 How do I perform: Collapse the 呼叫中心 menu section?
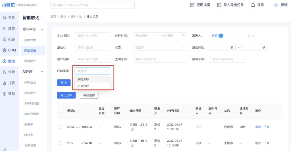(42, 29)
